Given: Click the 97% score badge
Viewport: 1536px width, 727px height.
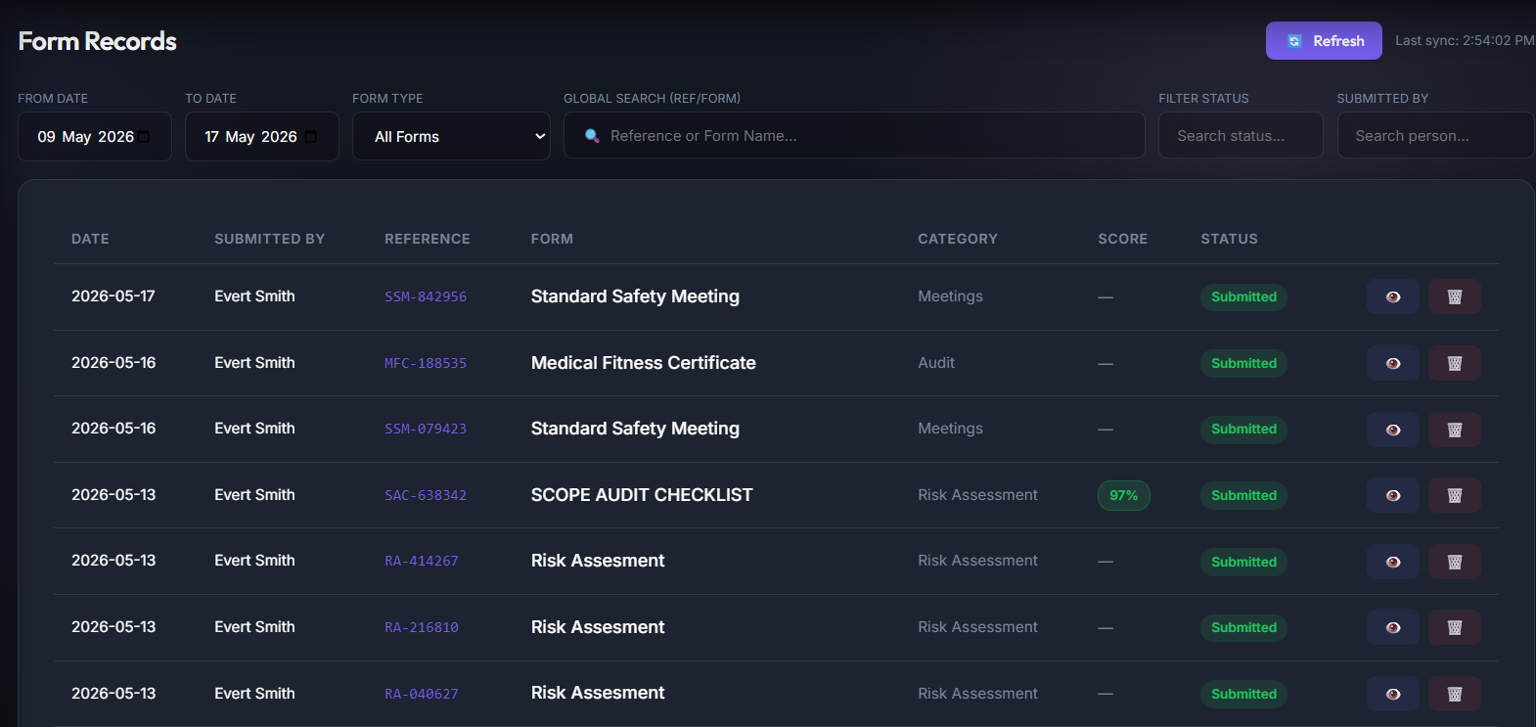Looking at the screenshot, I should click(x=1124, y=495).
